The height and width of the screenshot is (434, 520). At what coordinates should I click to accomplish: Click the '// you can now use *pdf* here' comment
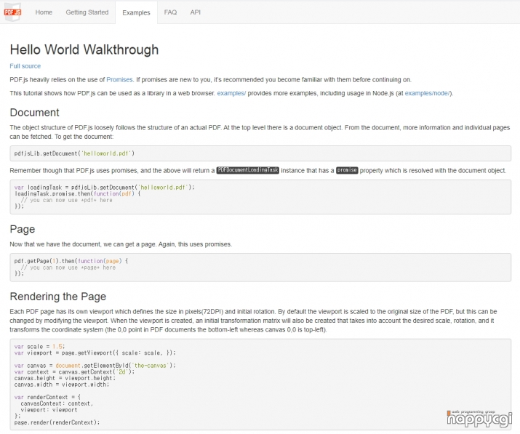pos(66,200)
